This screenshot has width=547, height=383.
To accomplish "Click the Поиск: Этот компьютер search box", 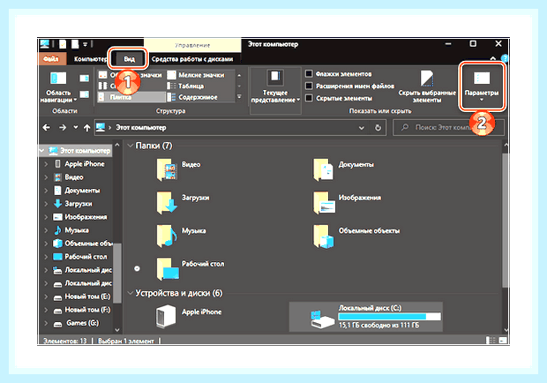I will click(x=448, y=128).
